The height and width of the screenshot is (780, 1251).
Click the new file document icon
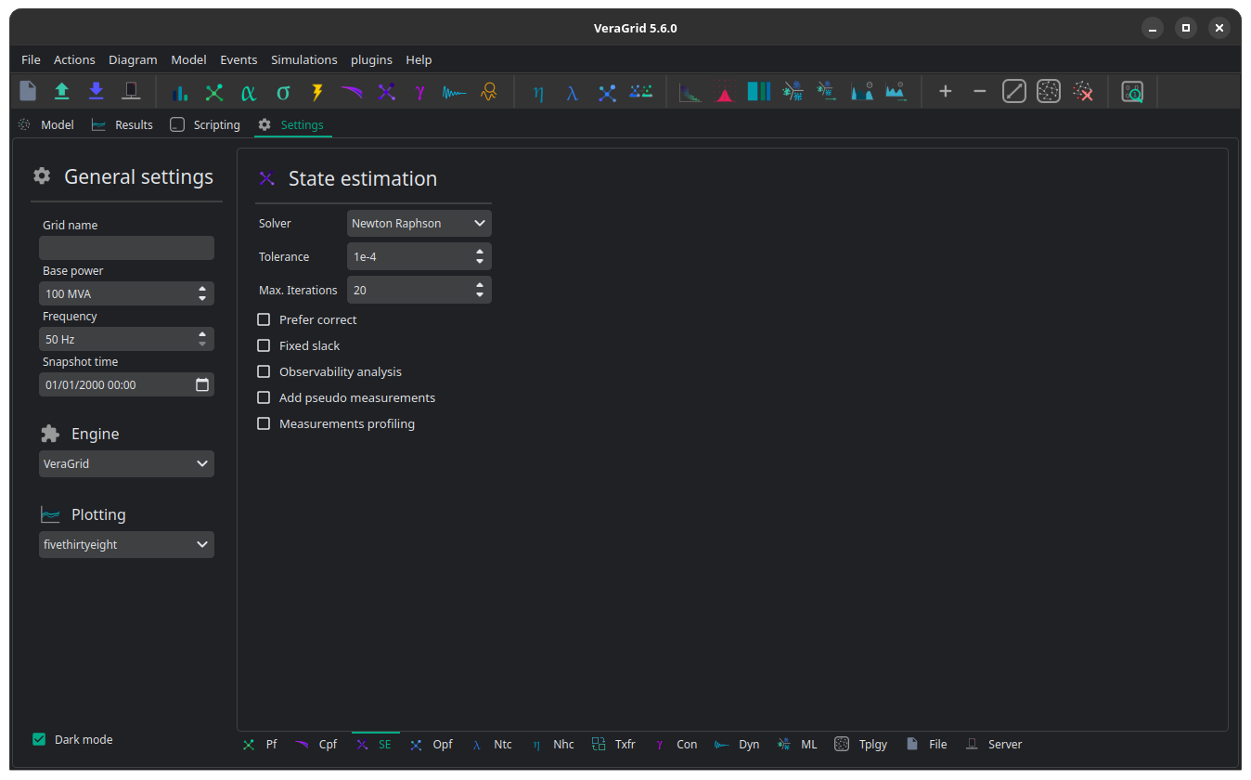[x=28, y=92]
